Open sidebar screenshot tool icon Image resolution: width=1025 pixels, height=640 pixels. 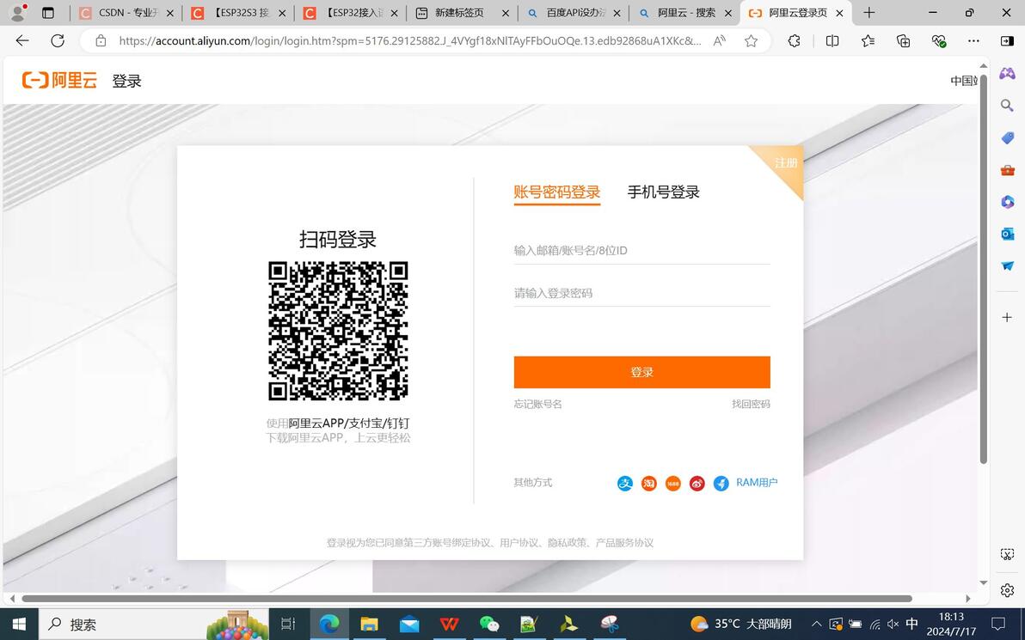1007,554
